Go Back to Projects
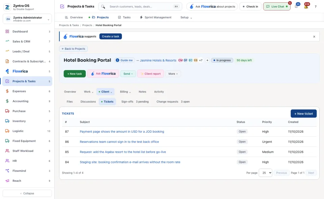Screen dimensions: 324x199 coord(73,49)
